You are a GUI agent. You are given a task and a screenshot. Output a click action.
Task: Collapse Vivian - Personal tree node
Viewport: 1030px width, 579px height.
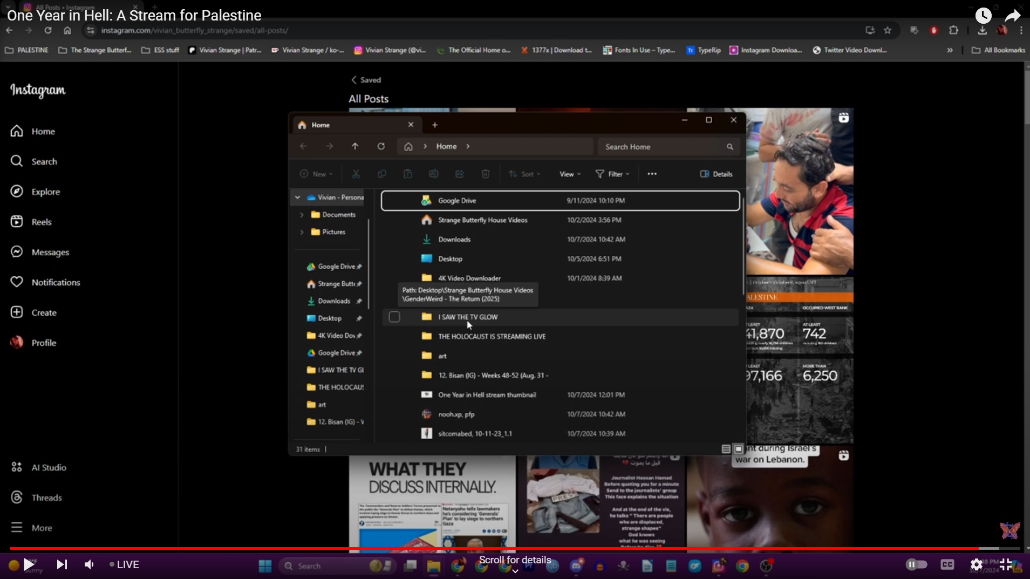coord(297,197)
